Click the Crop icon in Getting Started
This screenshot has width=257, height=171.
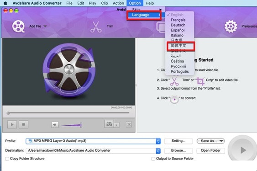pyautogui.click(x=200, y=81)
